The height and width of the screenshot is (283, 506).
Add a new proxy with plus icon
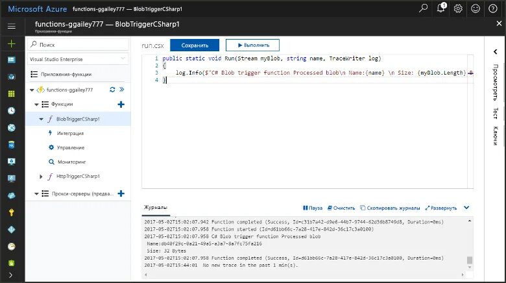[x=121, y=193]
